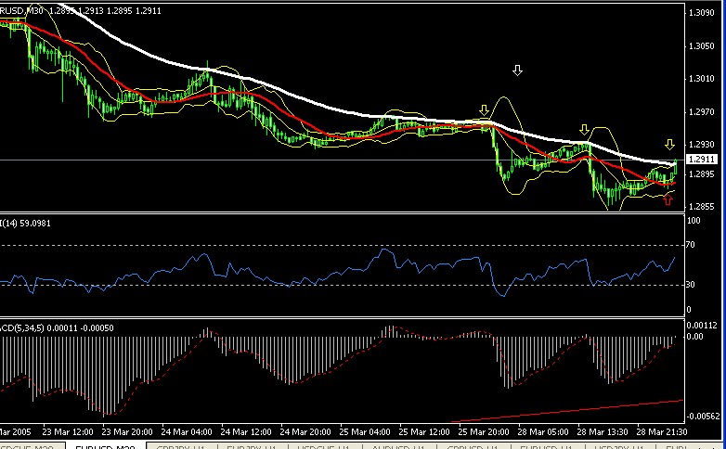
Task: Switch to the EURUSD,M30 chart tab
Action: tap(102, 446)
